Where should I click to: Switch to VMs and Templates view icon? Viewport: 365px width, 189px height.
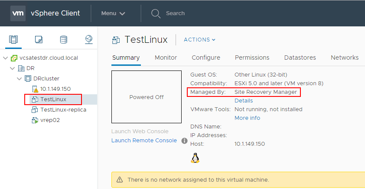pos(39,39)
